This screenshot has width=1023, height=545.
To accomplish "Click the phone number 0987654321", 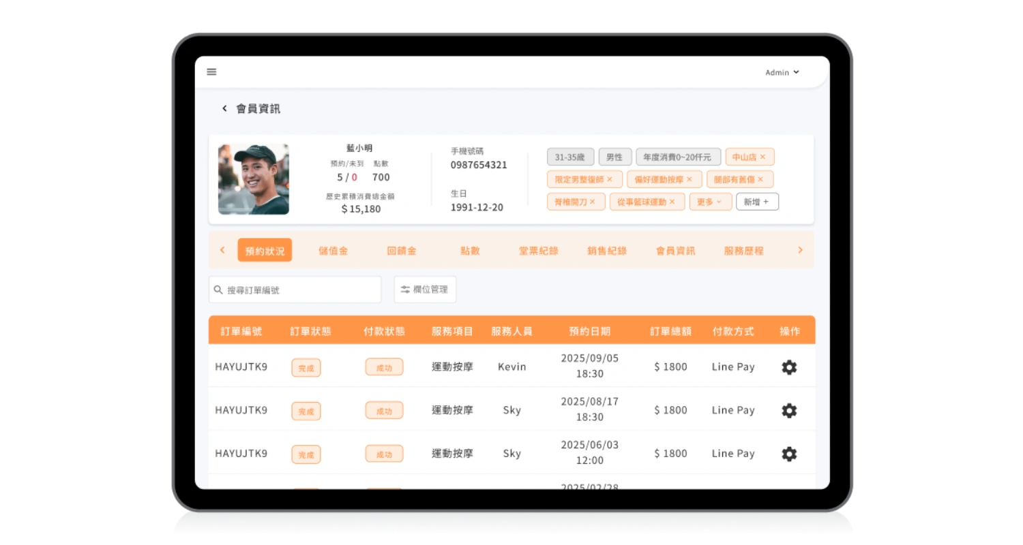I will (x=479, y=165).
